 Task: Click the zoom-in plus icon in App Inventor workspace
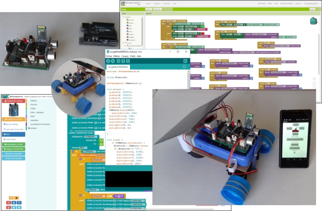tap(314, 84)
